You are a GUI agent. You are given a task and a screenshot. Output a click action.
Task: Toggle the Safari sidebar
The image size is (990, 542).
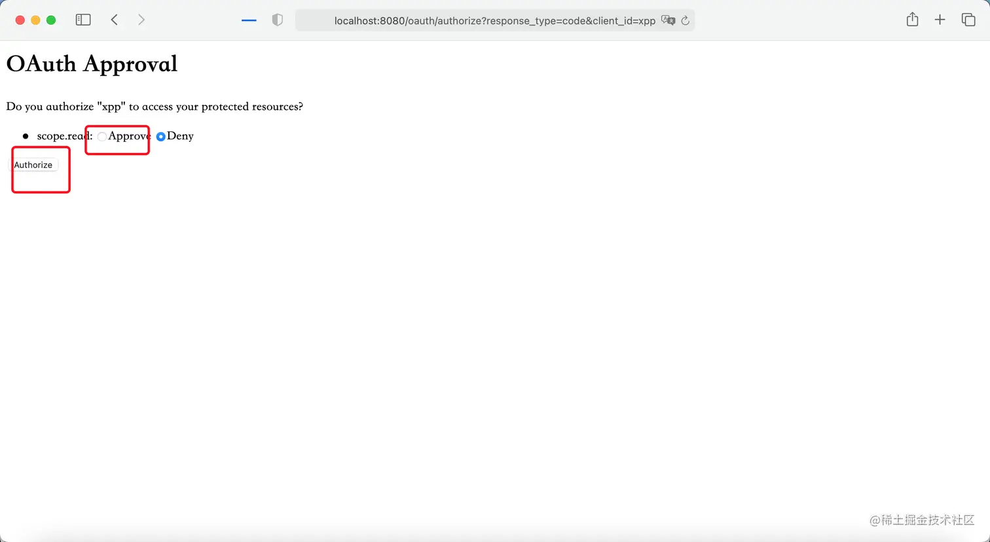point(83,20)
